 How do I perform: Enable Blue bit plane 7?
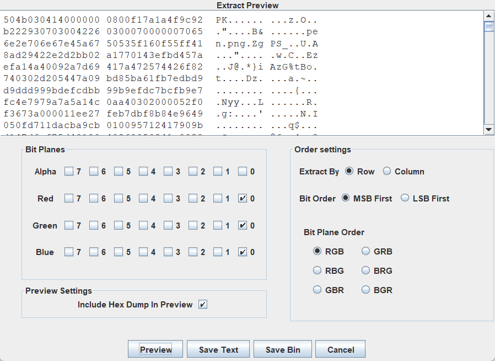(x=69, y=252)
